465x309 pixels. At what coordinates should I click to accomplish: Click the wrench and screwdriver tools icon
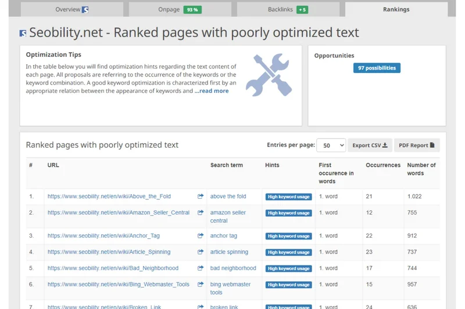(268, 75)
